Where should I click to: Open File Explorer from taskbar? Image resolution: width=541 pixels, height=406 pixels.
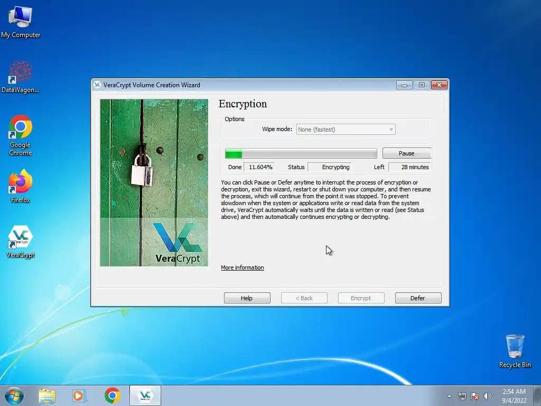pyautogui.click(x=47, y=396)
